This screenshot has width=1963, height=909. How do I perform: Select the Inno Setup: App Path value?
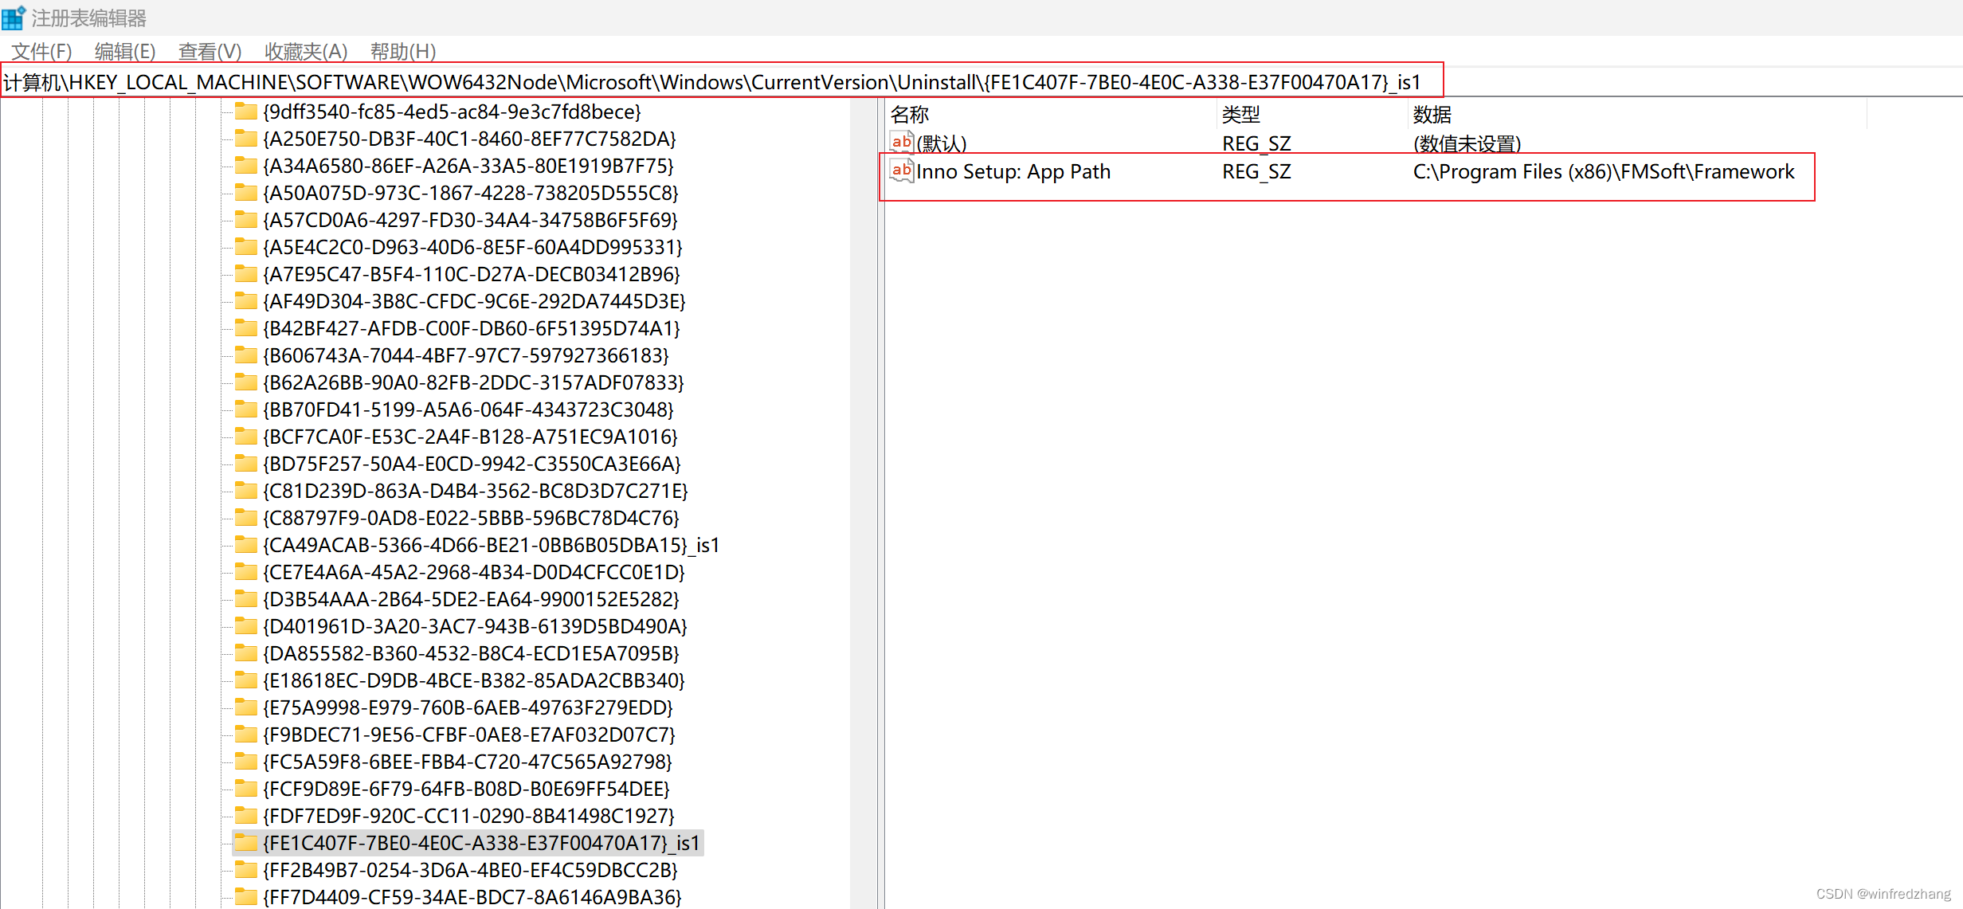point(1013,172)
